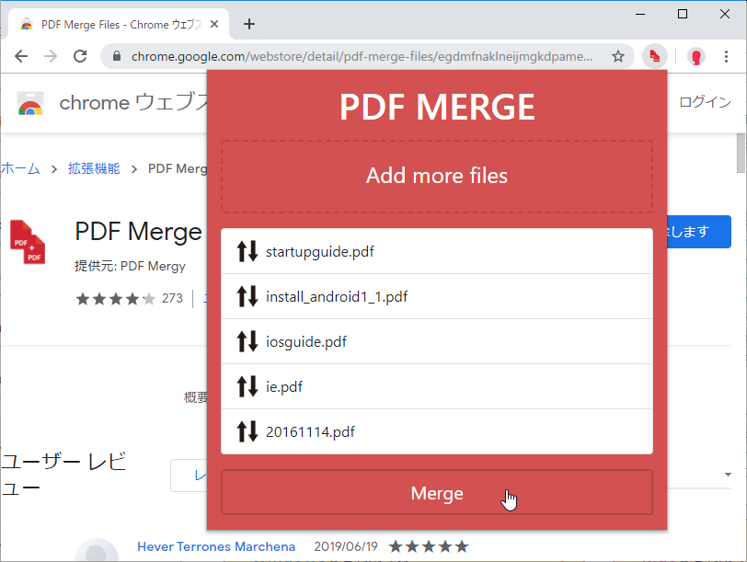Click the ログイン link
Image resolution: width=747 pixels, height=562 pixels.
pyautogui.click(x=705, y=102)
